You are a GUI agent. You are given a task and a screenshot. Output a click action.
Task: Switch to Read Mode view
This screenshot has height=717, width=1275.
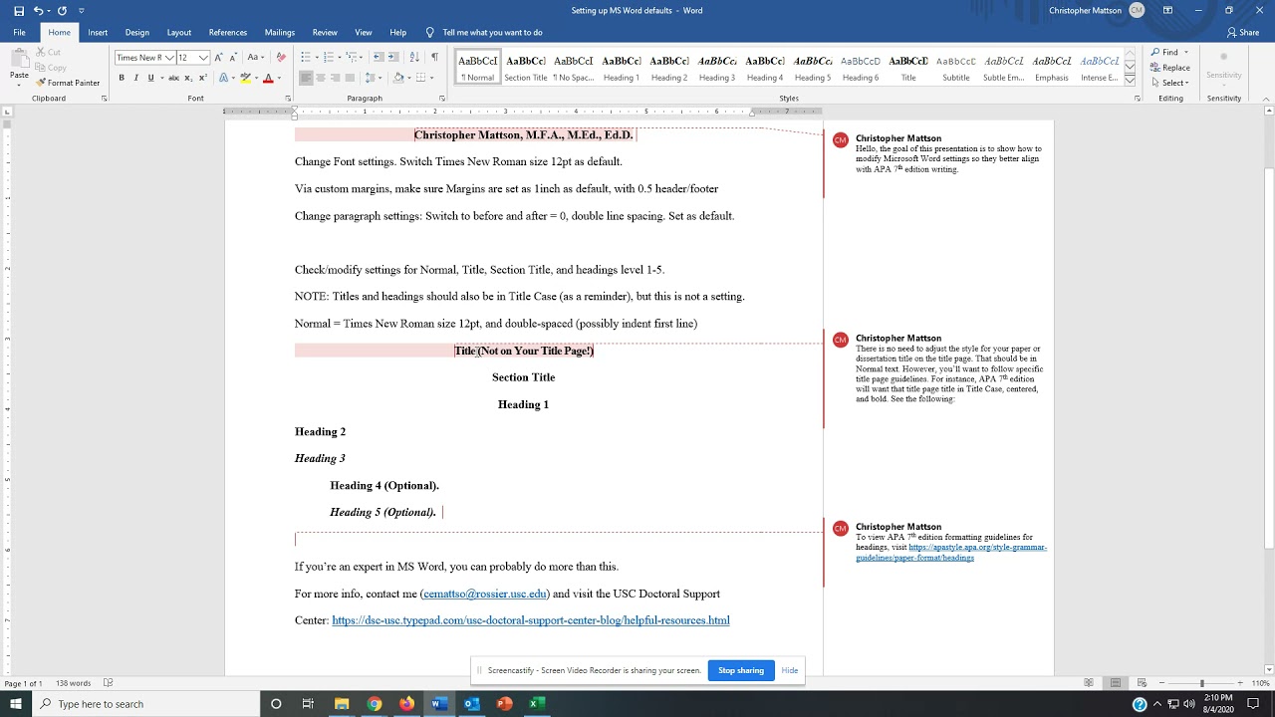1089,683
